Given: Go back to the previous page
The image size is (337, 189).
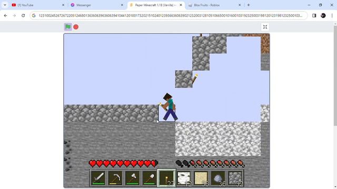Looking at the screenshot, I should click(6, 15).
